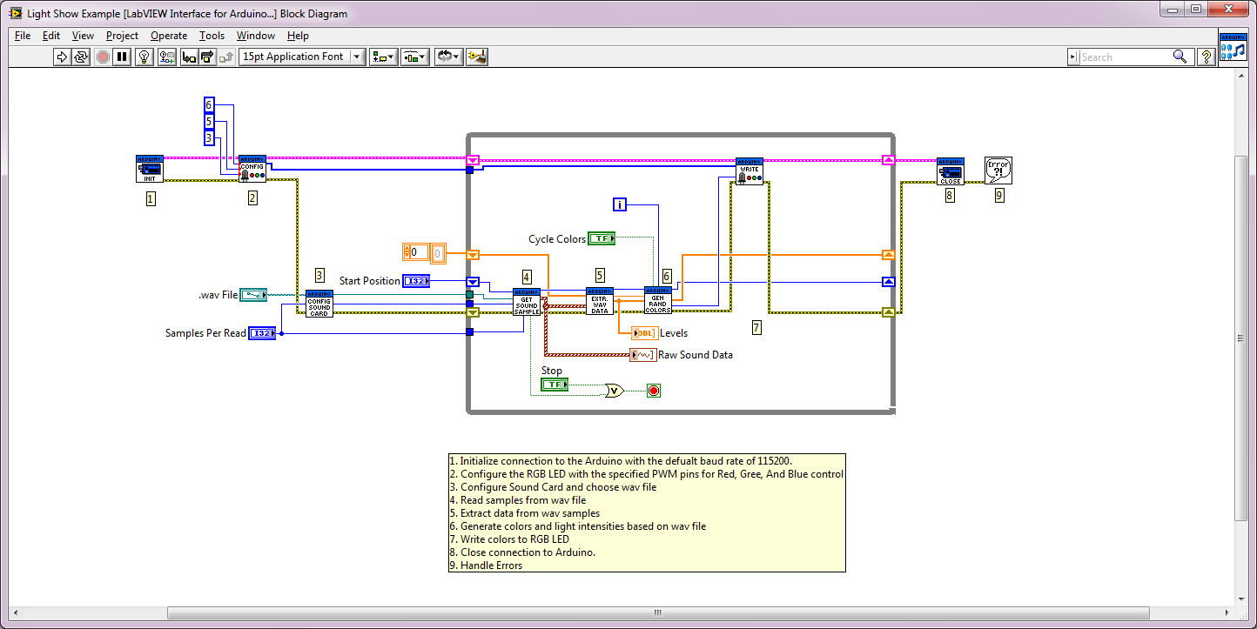Open the Tools menu

(212, 36)
